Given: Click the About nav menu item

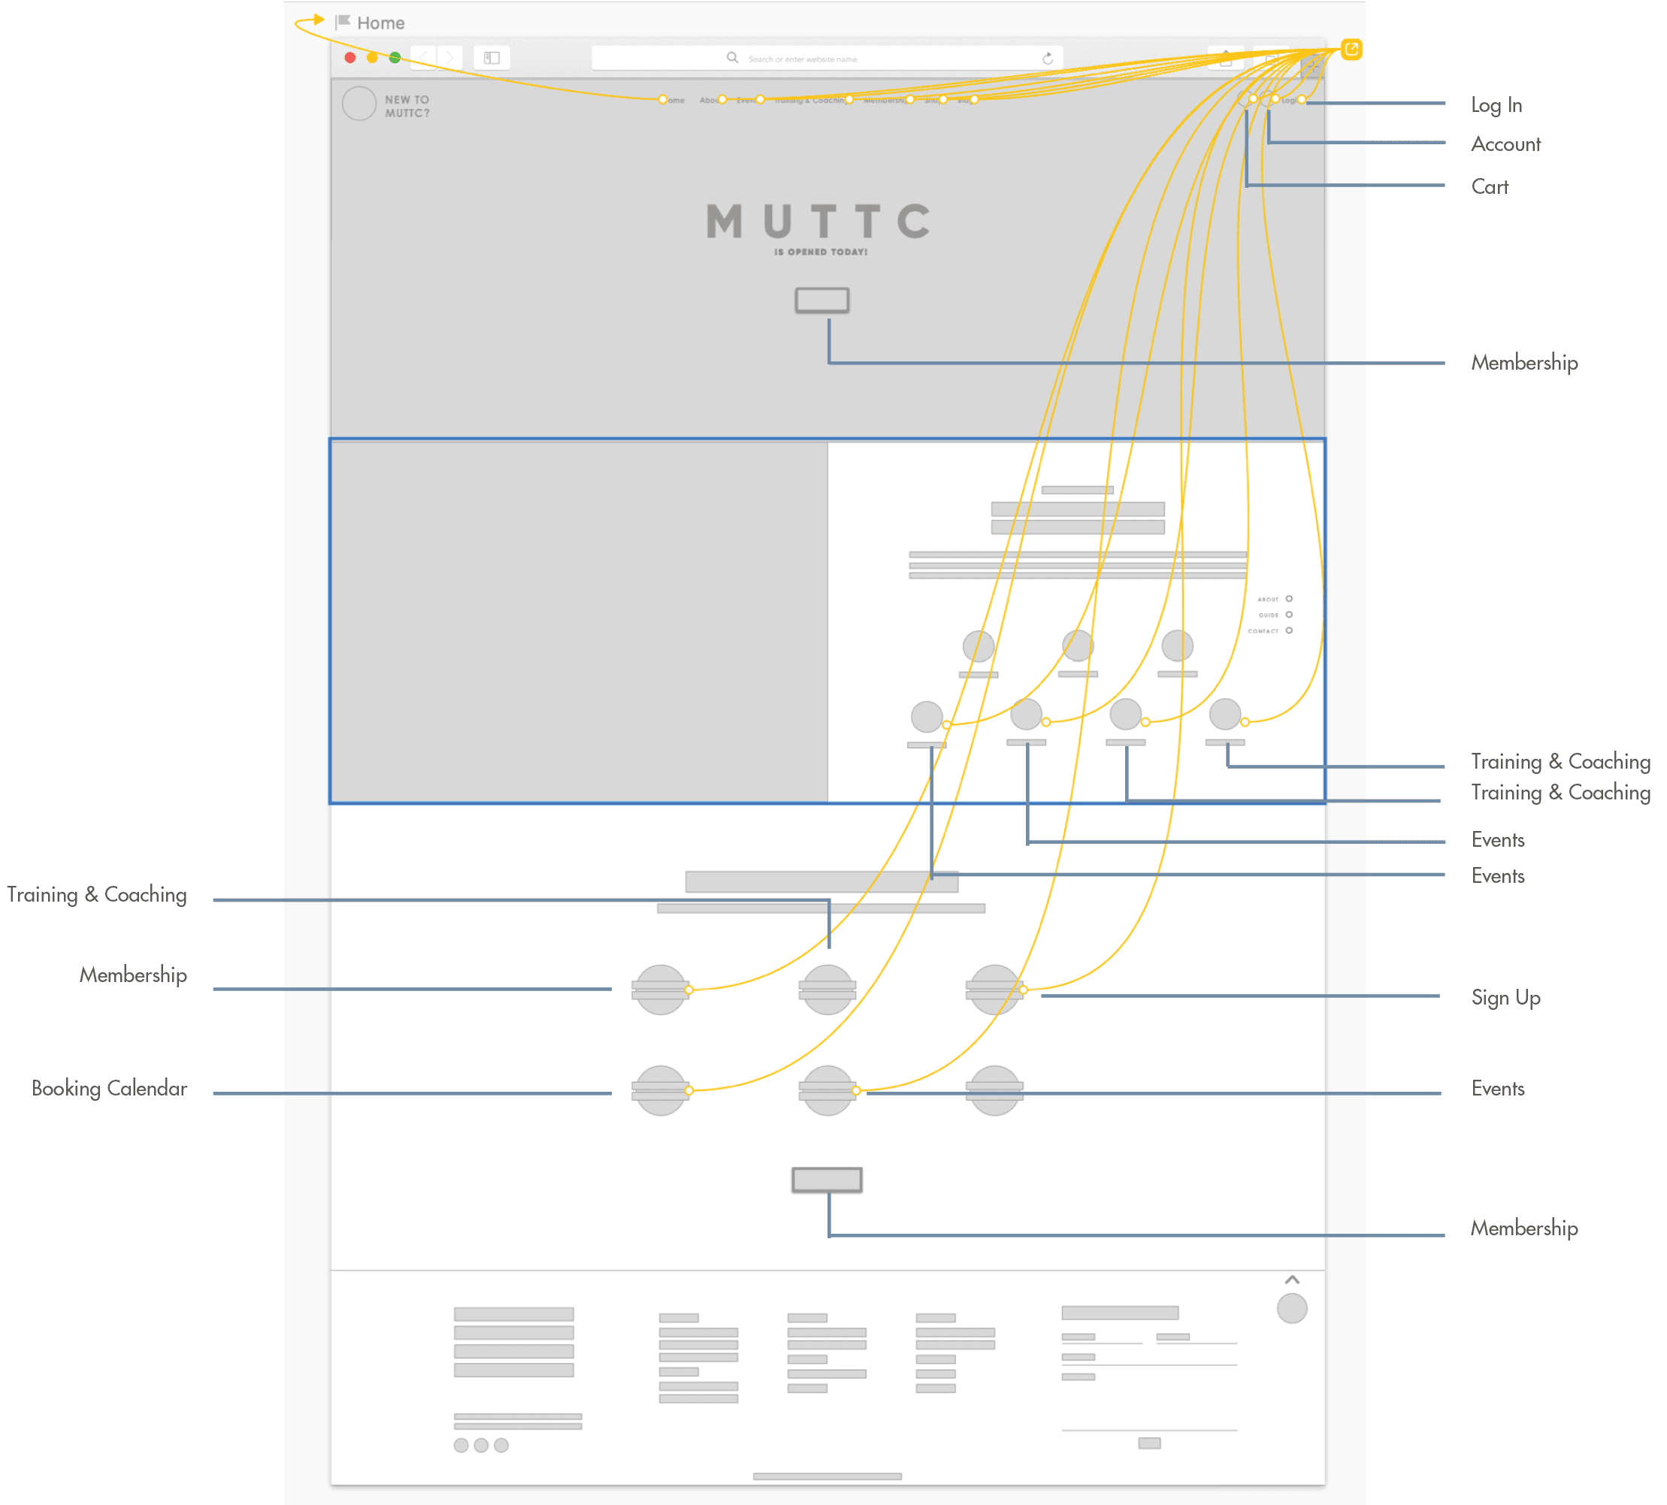Looking at the screenshot, I should click(x=709, y=100).
